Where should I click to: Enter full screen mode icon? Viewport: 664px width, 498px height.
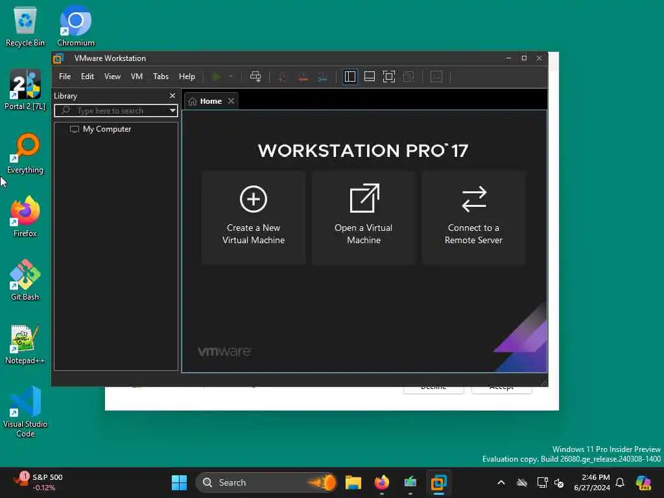(389, 77)
